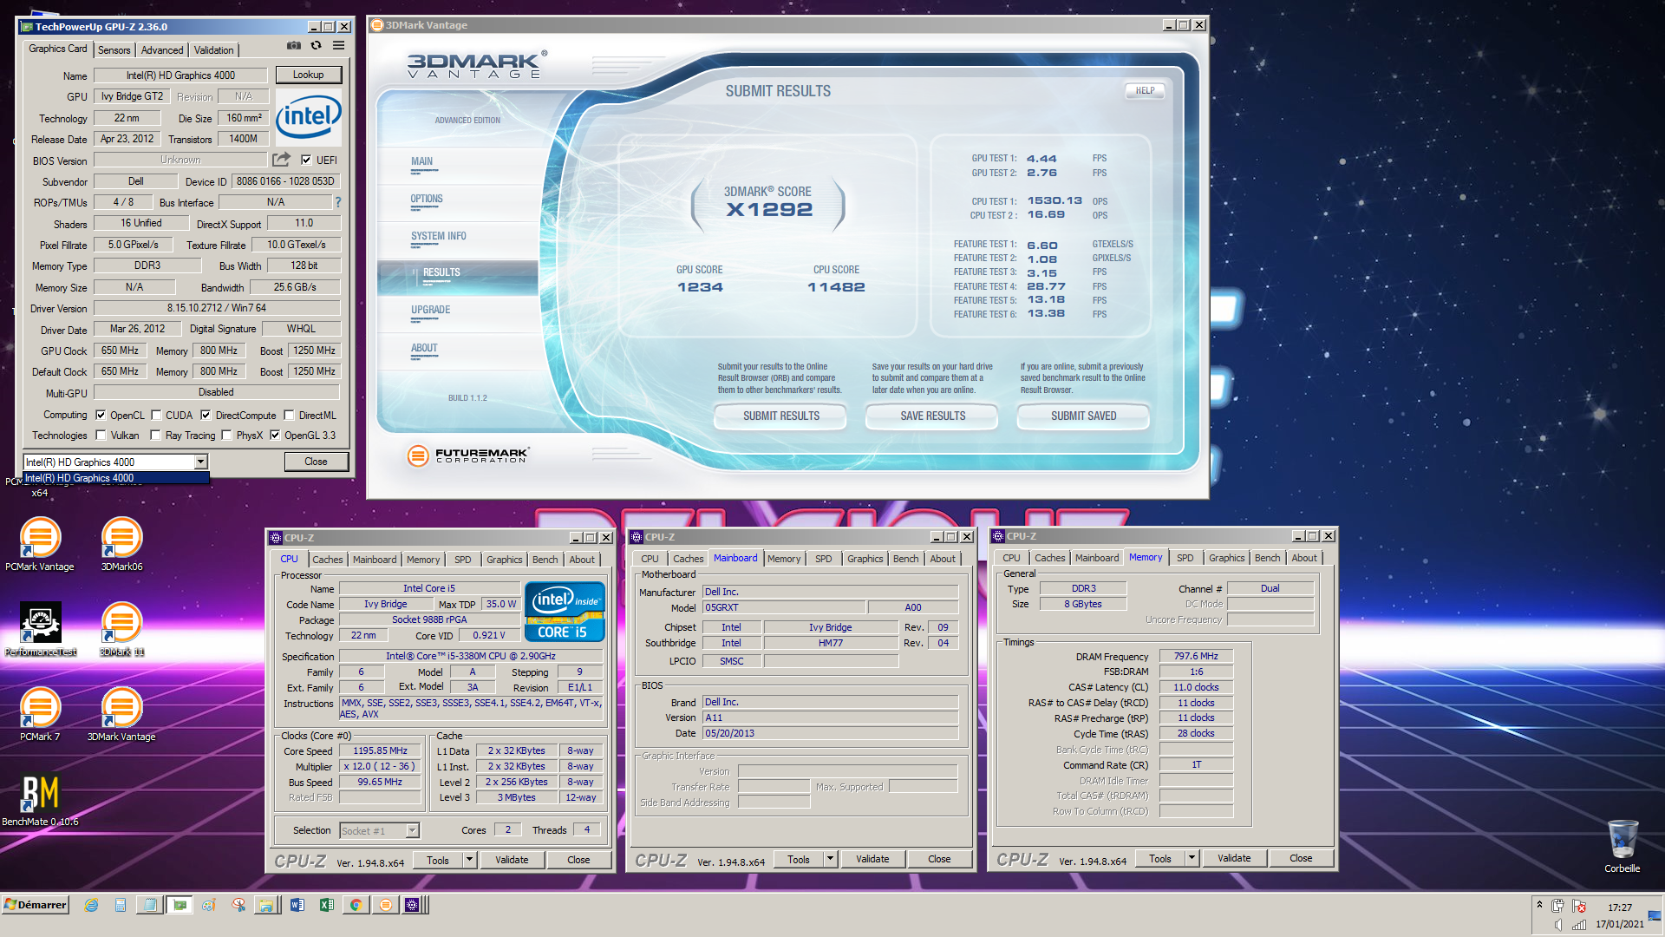Screen dimensions: 1665x937
Task: Toggle the DirectML checkbox
Action: click(x=290, y=416)
